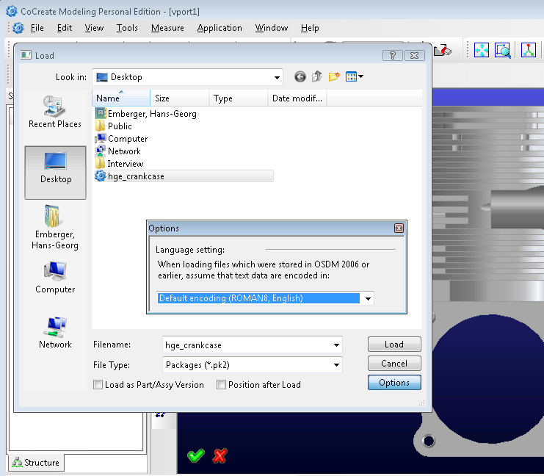Open the Window menu
Viewport: 544px width, 476px height.
(272, 28)
